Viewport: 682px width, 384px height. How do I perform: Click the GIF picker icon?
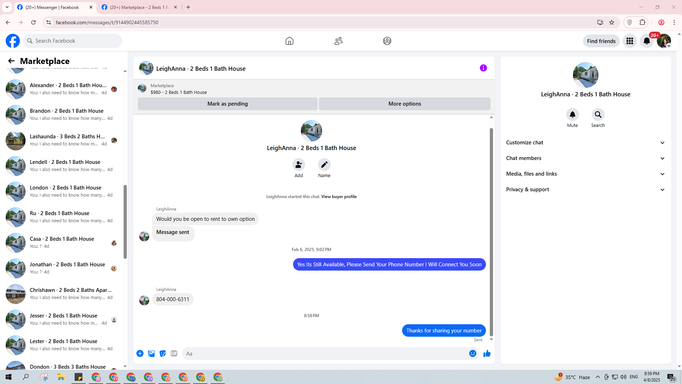pyautogui.click(x=174, y=353)
